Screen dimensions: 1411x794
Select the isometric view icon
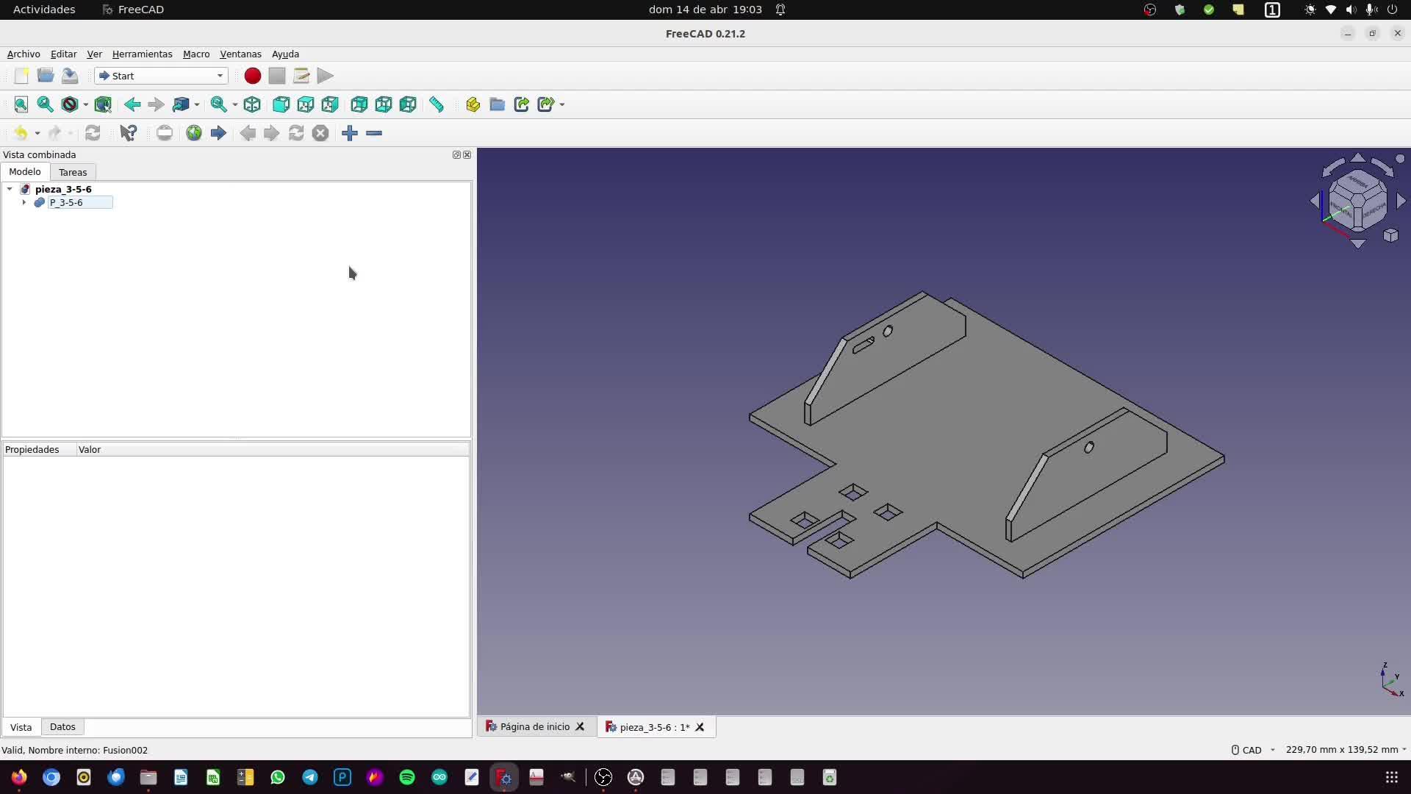click(252, 104)
